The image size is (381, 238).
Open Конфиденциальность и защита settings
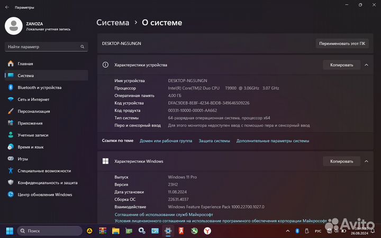tap(47, 182)
